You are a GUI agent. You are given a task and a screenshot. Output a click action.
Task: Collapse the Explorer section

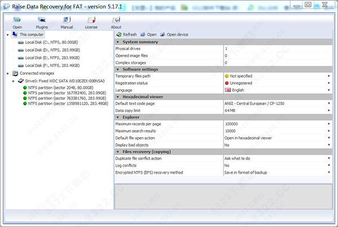[118, 117]
